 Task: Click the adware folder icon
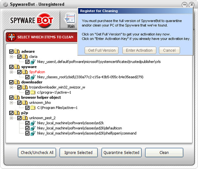[17, 51]
